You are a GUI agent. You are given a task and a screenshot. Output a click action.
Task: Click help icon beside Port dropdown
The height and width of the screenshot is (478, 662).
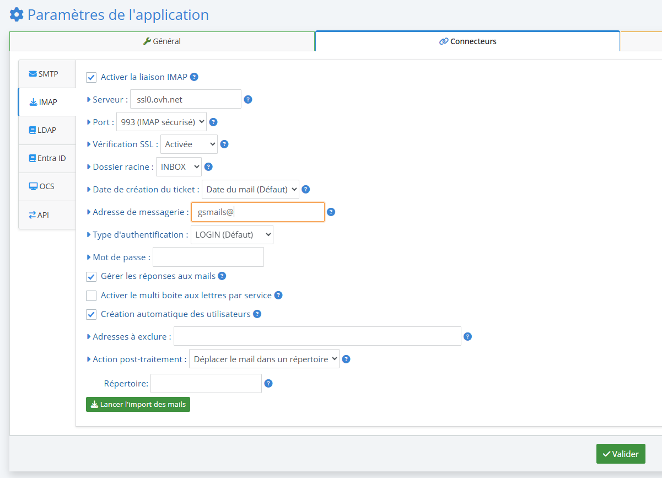pyautogui.click(x=213, y=122)
